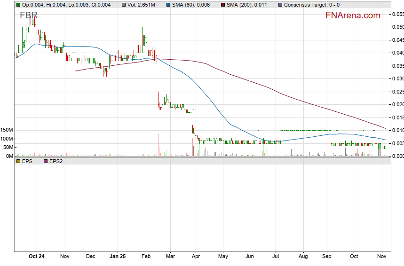
Task: Click the gray Vol legend square
Action: pyautogui.click(x=124, y=5)
